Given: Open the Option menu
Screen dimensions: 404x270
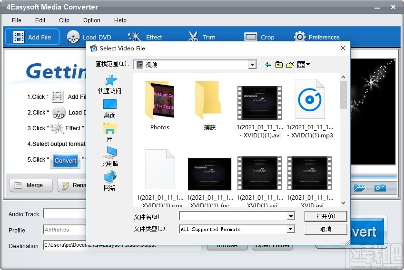Looking at the screenshot, I should (92, 20).
